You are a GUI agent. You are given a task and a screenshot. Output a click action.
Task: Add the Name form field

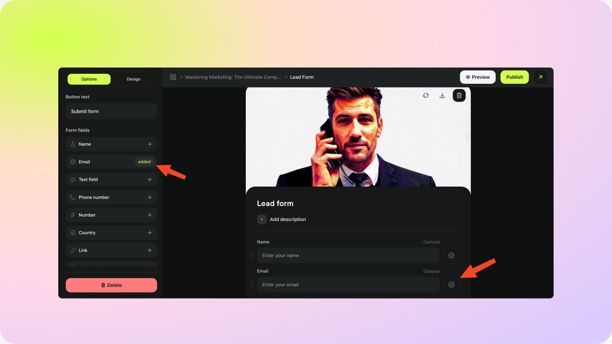point(149,144)
